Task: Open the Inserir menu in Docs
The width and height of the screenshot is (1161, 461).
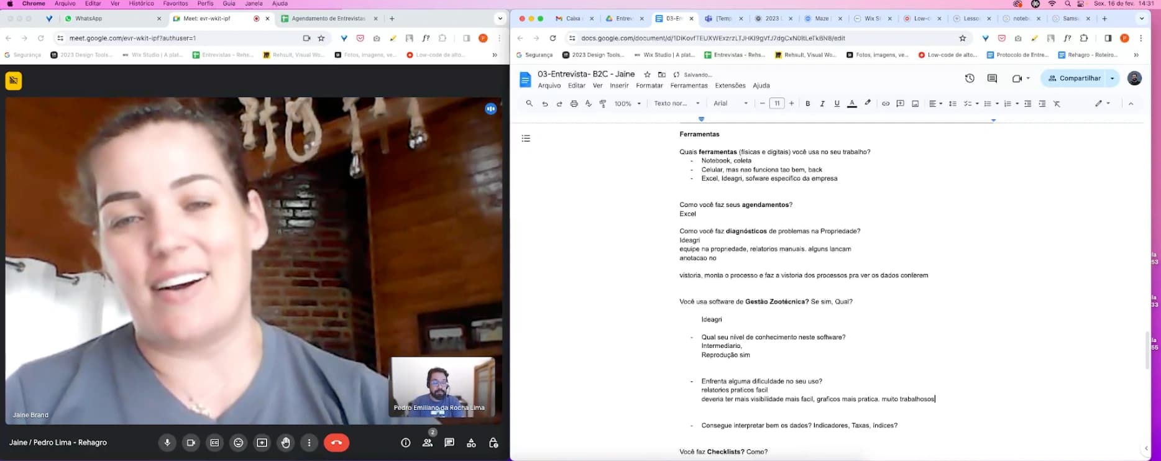Action: pyautogui.click(x=619, y=86)
